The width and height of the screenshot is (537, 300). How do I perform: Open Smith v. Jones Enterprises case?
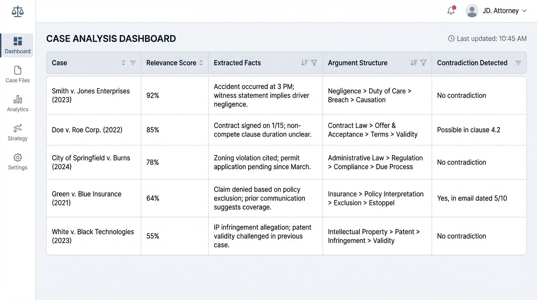[91, 95]
